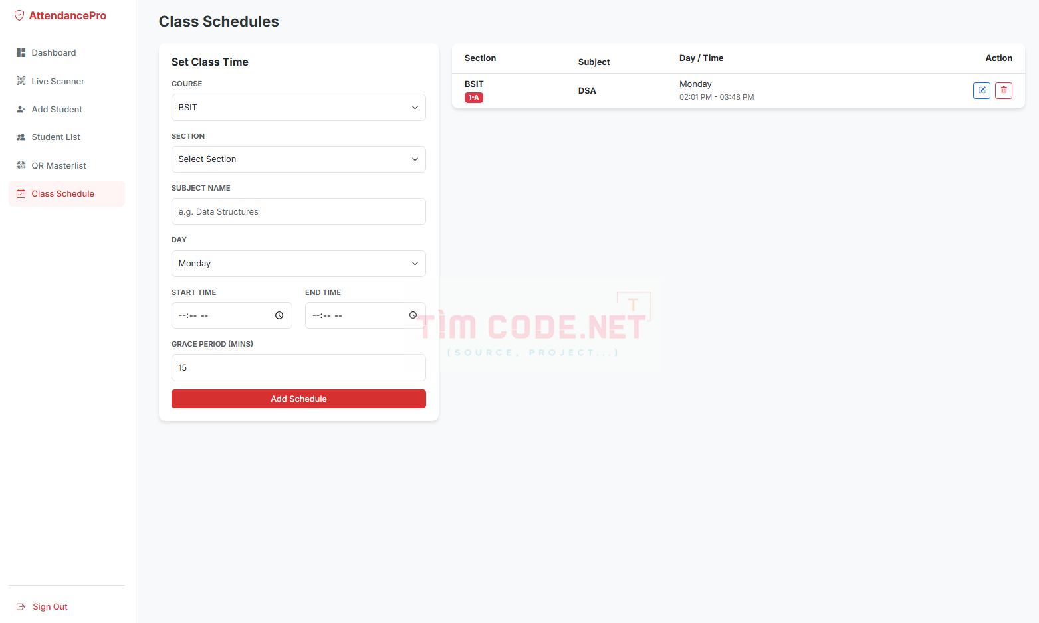Expand the Select Section dropdown
Image resolution: width=1039 pixels, height=623 pixels.
(x=298, y=159)
